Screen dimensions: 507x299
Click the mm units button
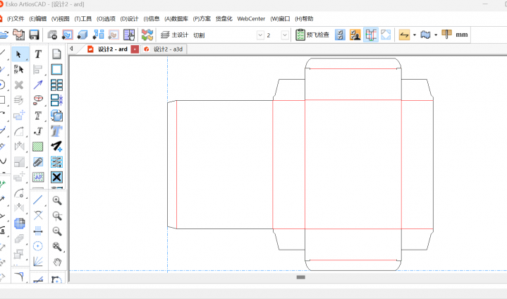click(462, 35)
